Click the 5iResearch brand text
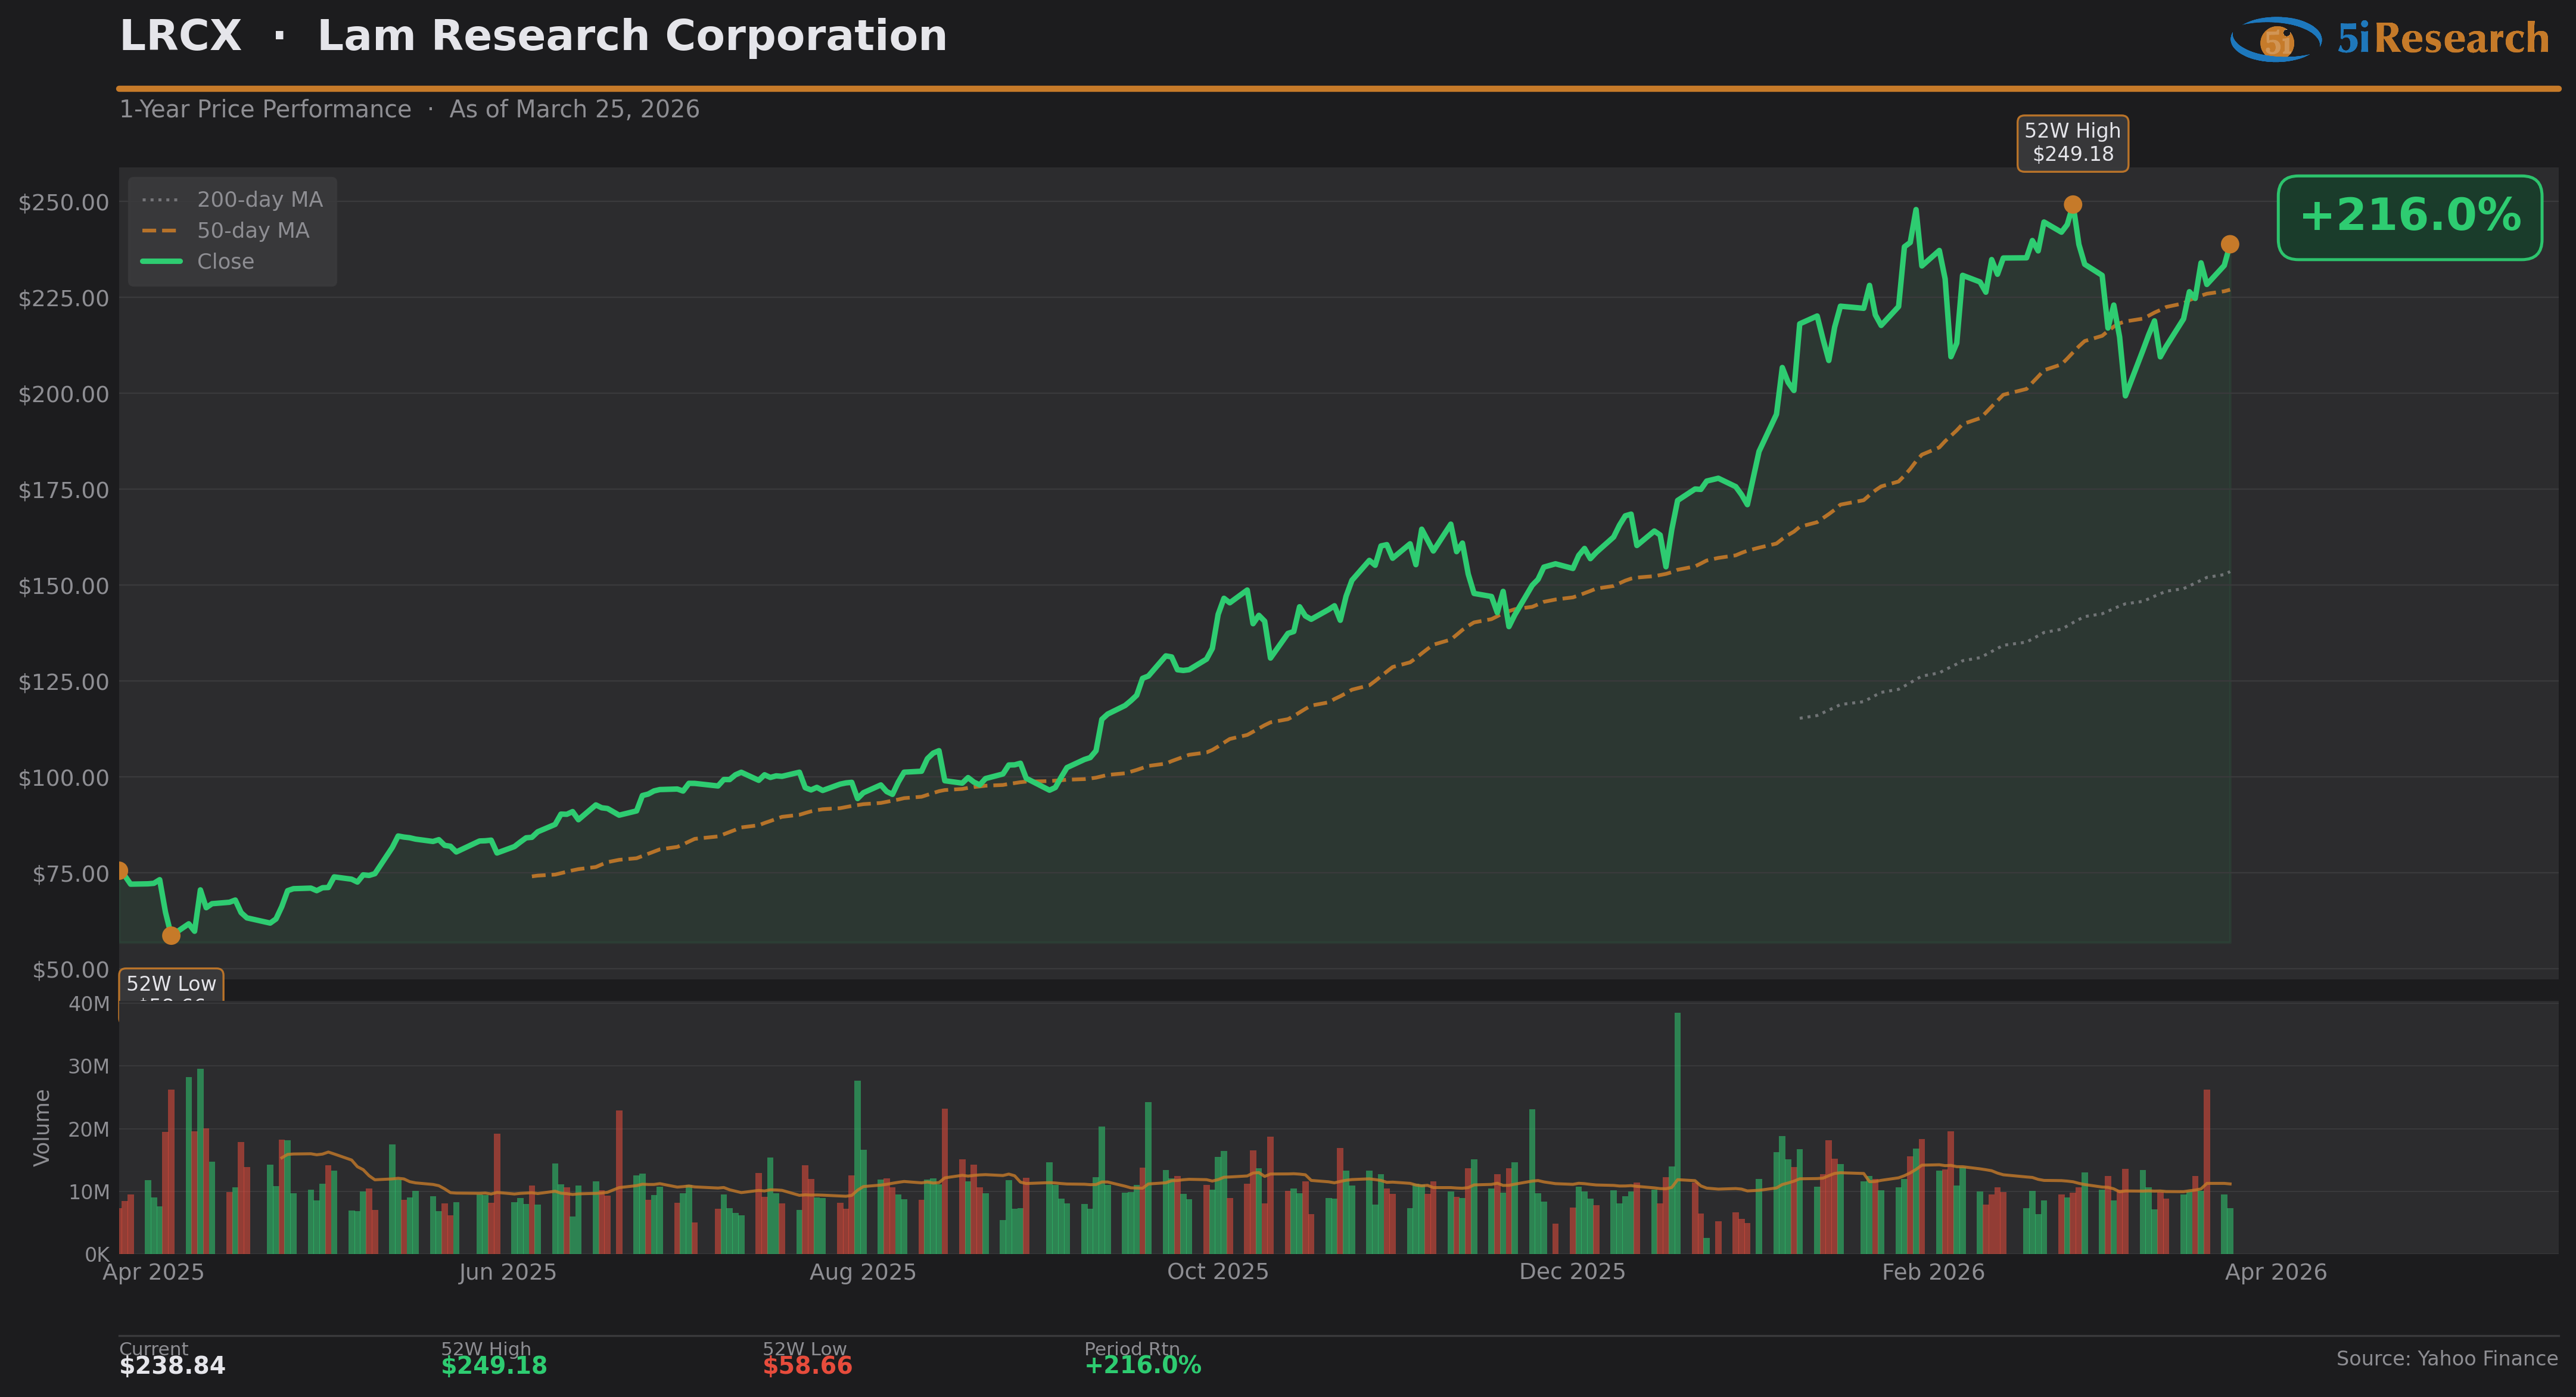This screenshot has width=2576, height=1397. coord(2442,40)
